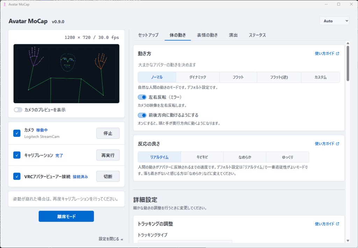Click the settings panel vertical scrollbar thumb
The width and height of the screenshot is (358, 248).
[348, 64]
